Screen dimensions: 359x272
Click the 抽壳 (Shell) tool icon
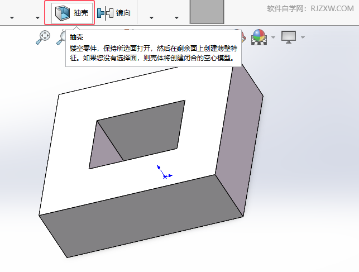tap(63, 13)
